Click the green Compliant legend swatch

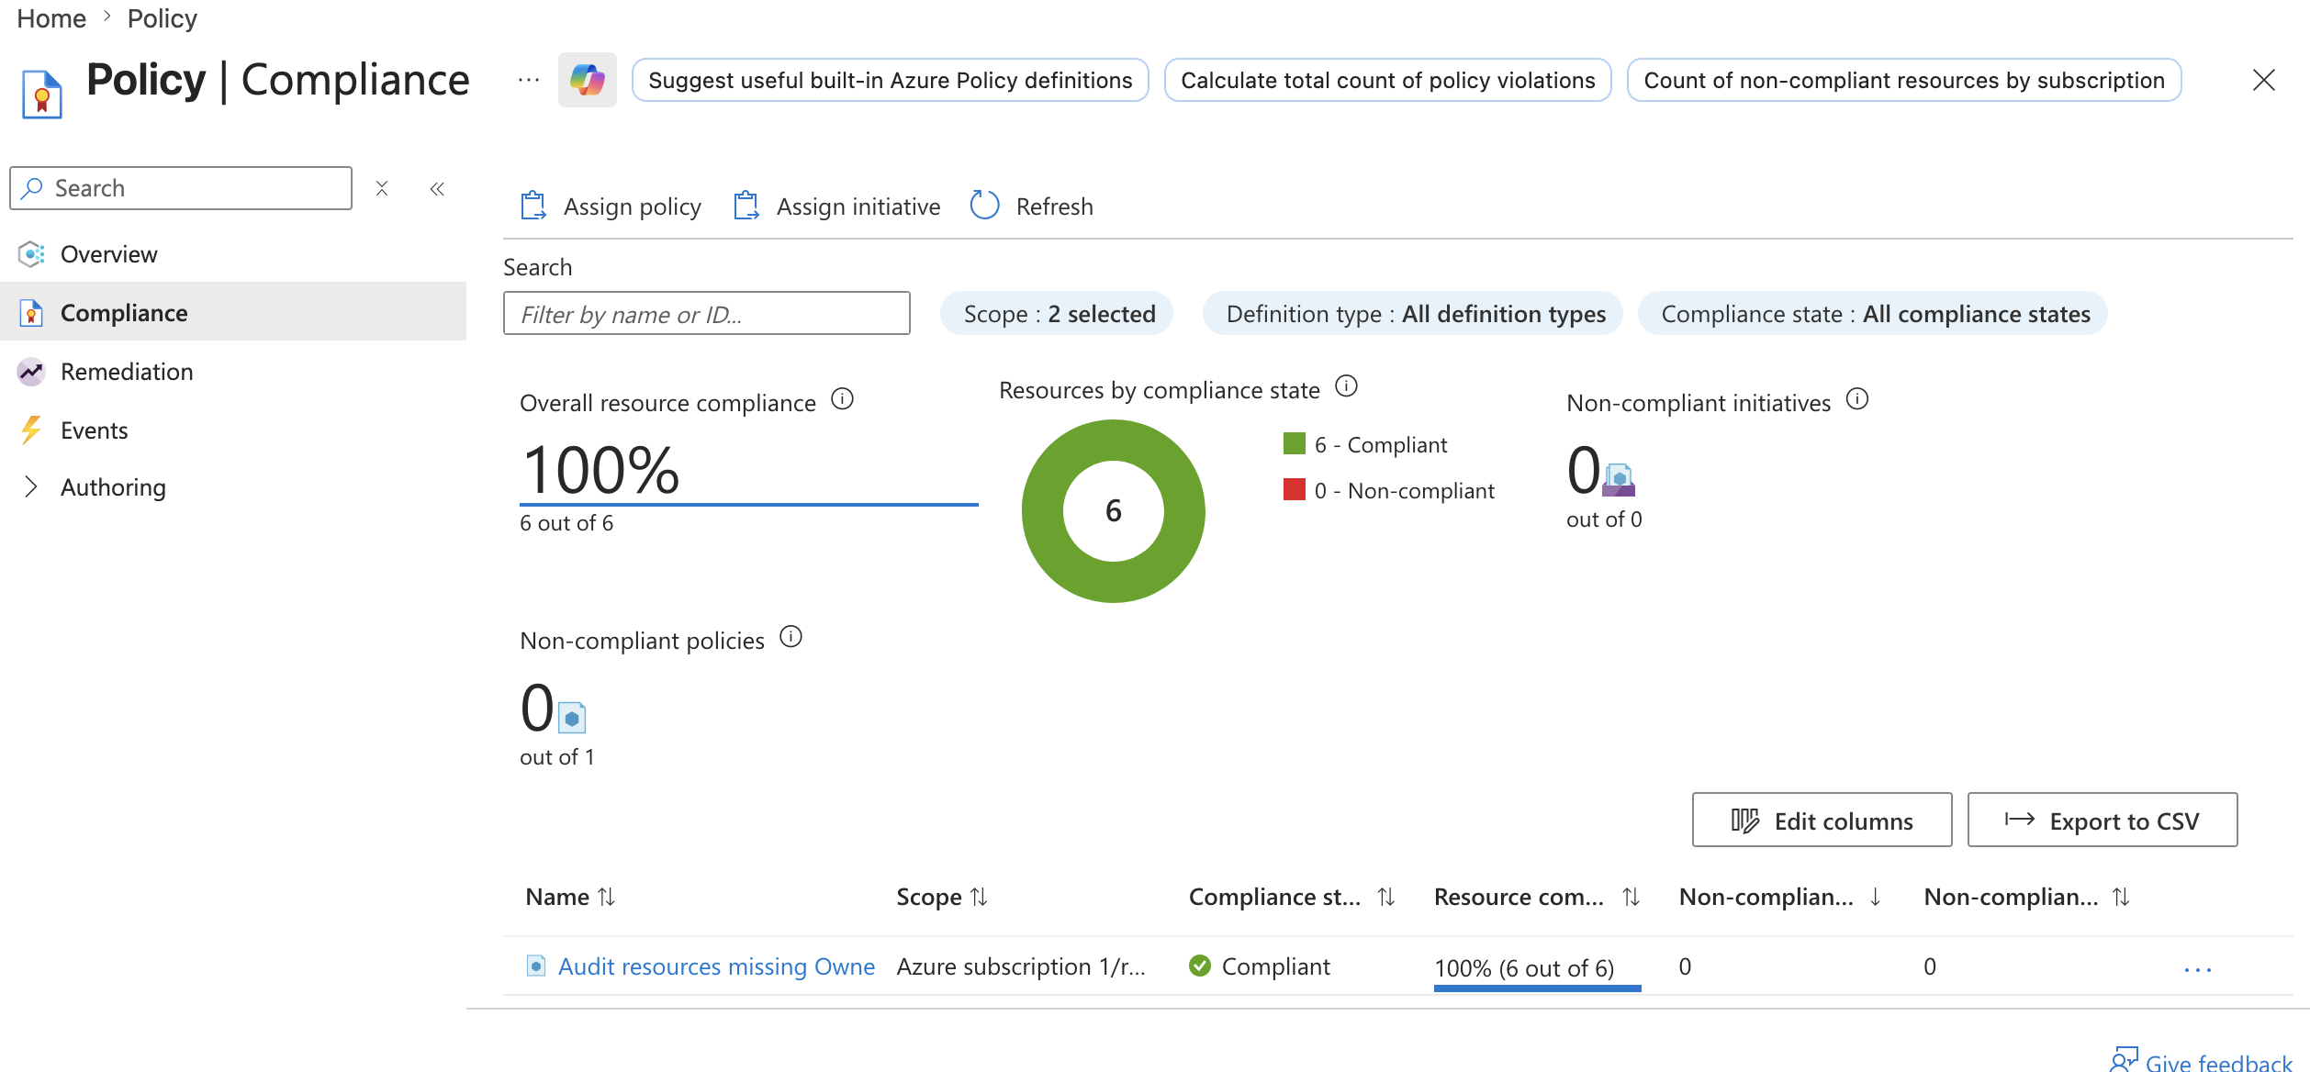point(1295,444)
